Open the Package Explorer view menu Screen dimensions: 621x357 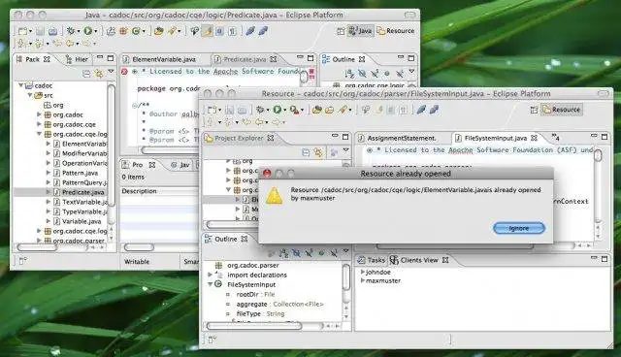tap(111, 72)
